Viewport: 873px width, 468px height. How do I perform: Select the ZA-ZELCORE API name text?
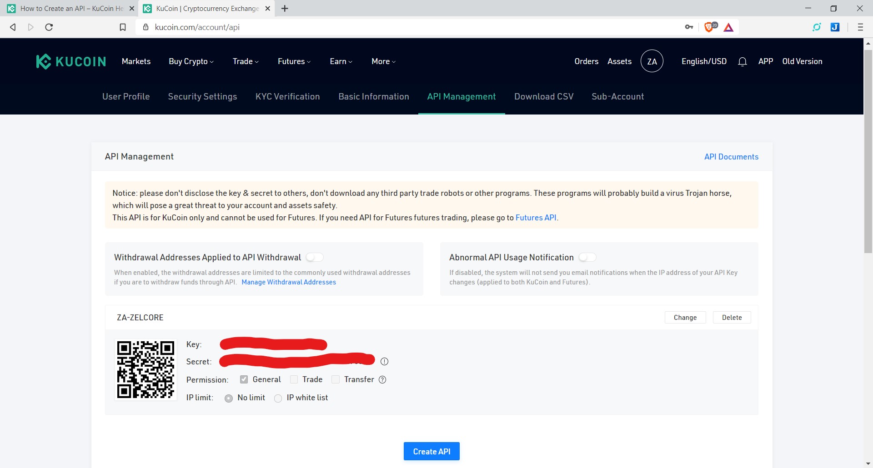[140, 318]
